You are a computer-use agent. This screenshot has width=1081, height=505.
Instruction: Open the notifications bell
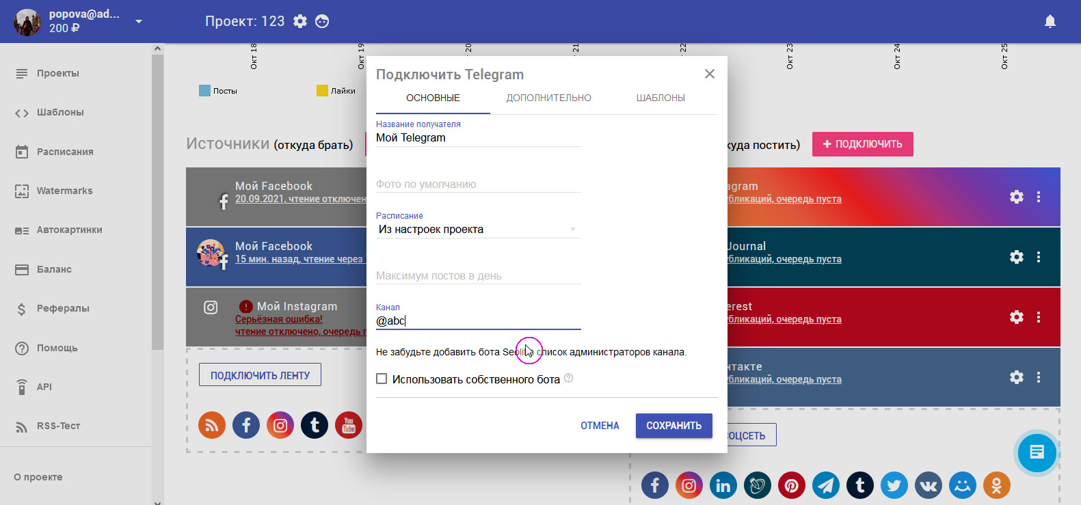click(x=1050, y=21)
